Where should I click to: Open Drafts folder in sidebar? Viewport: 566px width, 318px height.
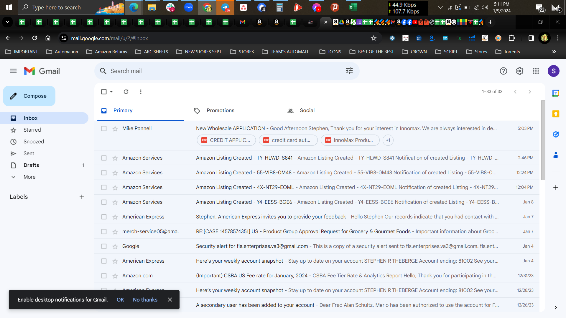click(x=44, y=165)
